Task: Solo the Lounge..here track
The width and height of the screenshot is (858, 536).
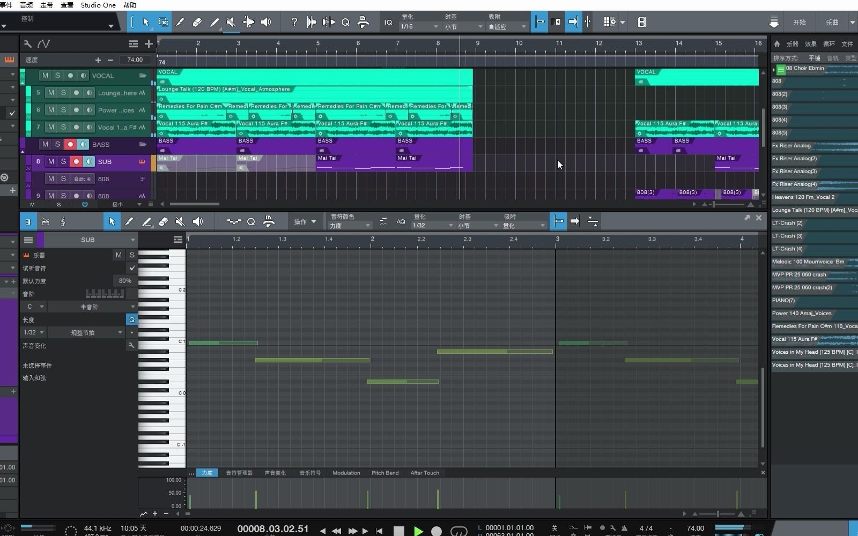Action: click(x=63, y=93)
